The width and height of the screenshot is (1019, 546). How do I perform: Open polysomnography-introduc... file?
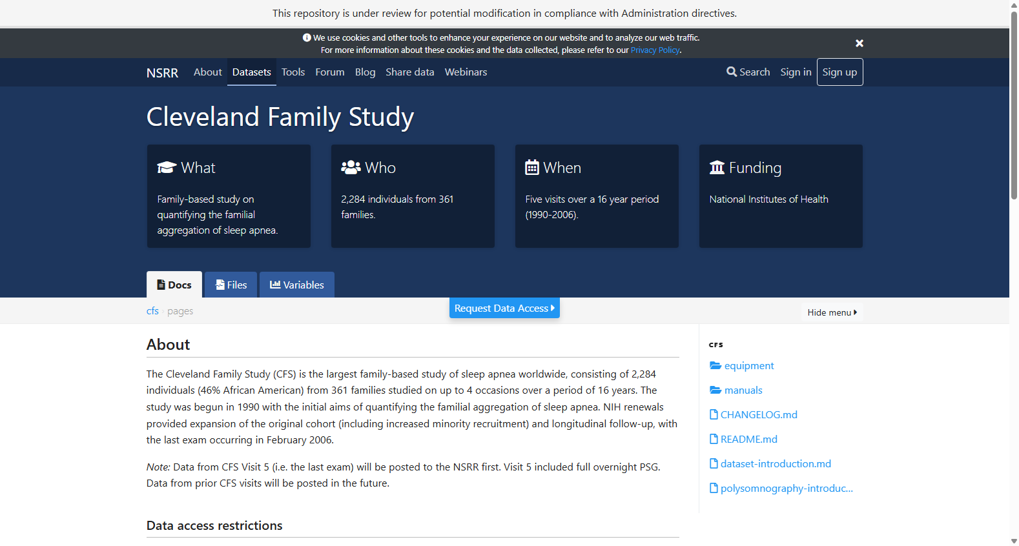click(787, 488)
